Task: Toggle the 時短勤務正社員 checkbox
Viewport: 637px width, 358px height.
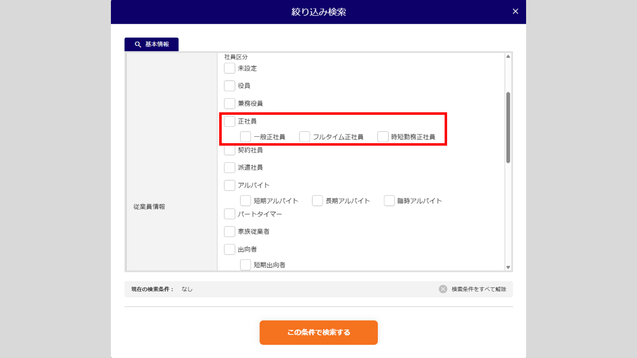Action: tap(383, 137)
